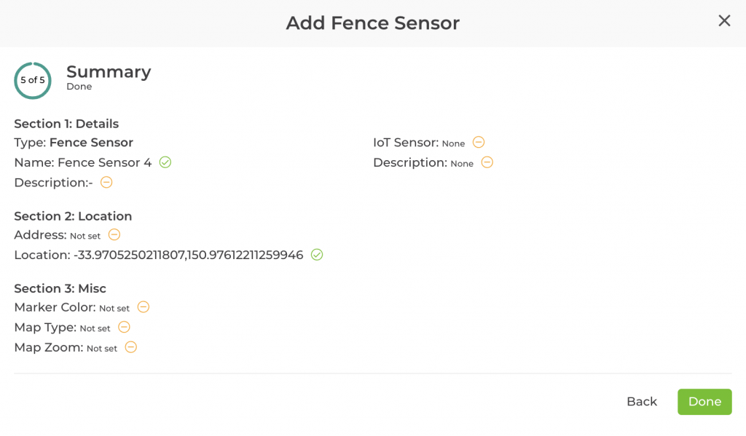Click the green checkmark after Location coordinates
Image resolution: width=746 pixels, height=436 pixels.
(317, 255)
